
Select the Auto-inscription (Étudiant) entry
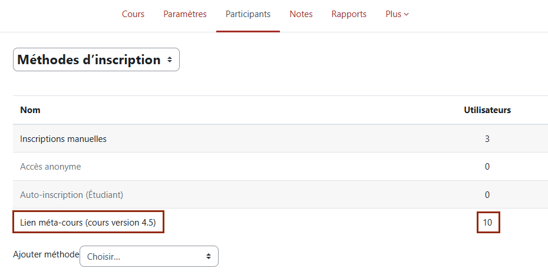pos(72,194)
